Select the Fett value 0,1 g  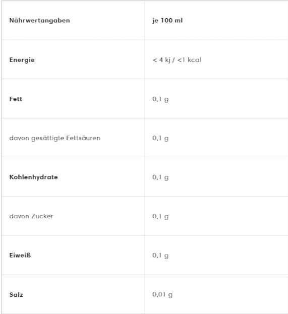point(160,99)
